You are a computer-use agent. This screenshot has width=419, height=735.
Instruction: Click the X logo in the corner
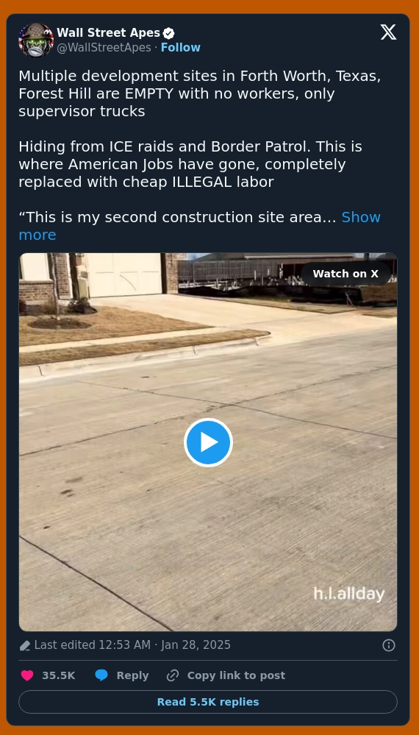tap(388, 32)
